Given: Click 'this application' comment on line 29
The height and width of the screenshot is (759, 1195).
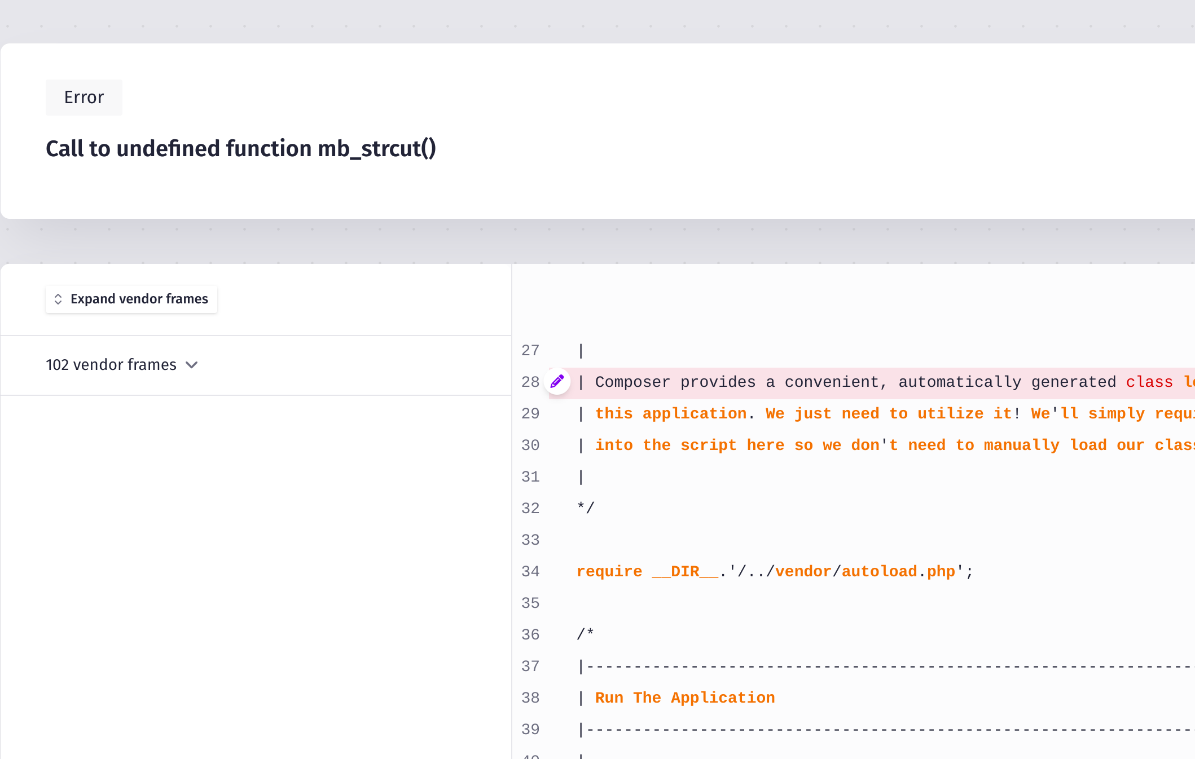Looking at the screenshot, I should coord(670,413).
